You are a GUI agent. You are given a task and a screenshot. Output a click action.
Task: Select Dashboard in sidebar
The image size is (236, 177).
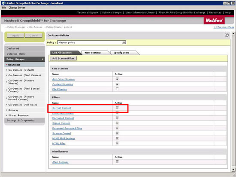(x=24, y=48)
